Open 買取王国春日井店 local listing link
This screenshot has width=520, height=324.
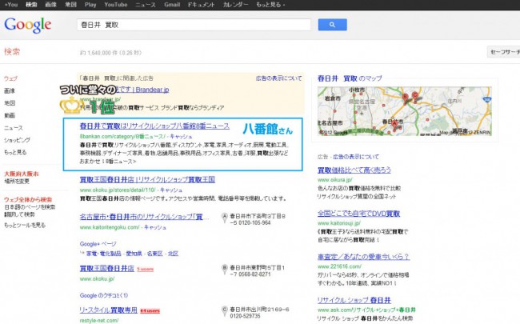click(106, 268)
